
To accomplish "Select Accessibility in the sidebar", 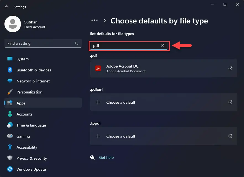I will coord(27,147).
